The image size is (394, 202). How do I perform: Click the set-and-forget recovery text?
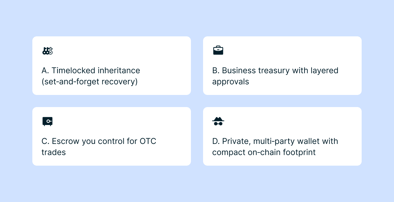point(90,82)
